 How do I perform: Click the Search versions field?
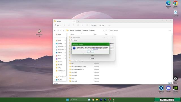pyautogui.click(x=140, y=30)
